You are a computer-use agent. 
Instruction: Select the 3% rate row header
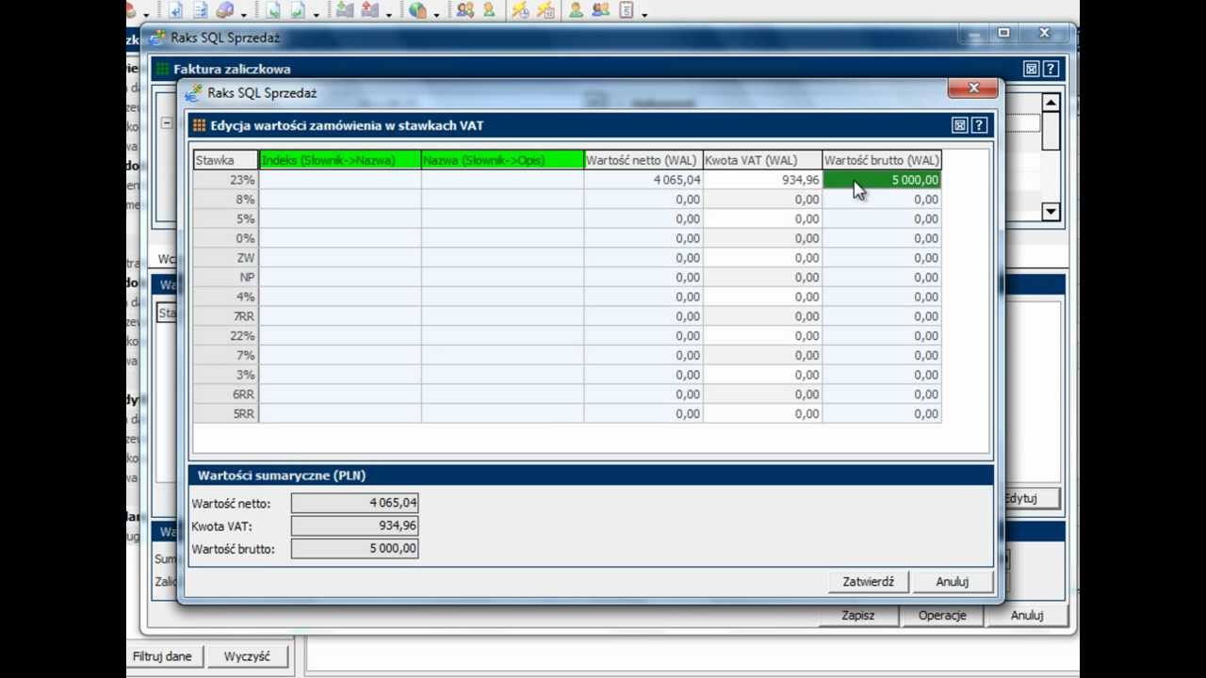pyautogui.click(x=226, y=375)
